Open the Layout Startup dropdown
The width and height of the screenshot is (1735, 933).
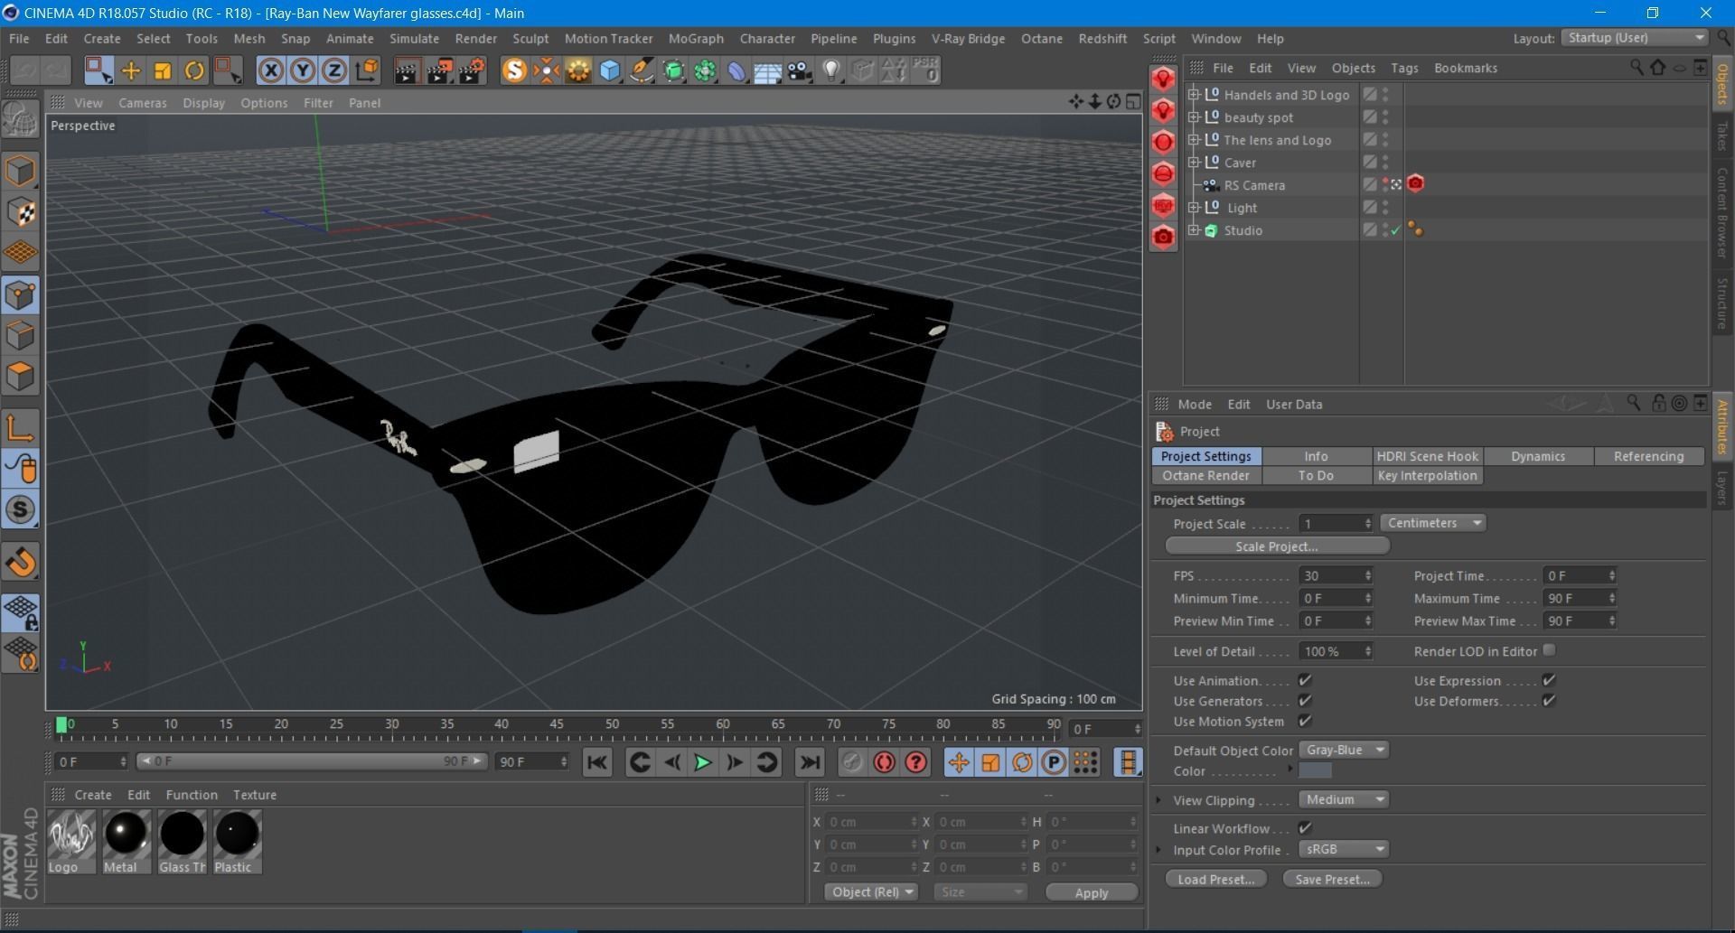tap(1636, 38)
